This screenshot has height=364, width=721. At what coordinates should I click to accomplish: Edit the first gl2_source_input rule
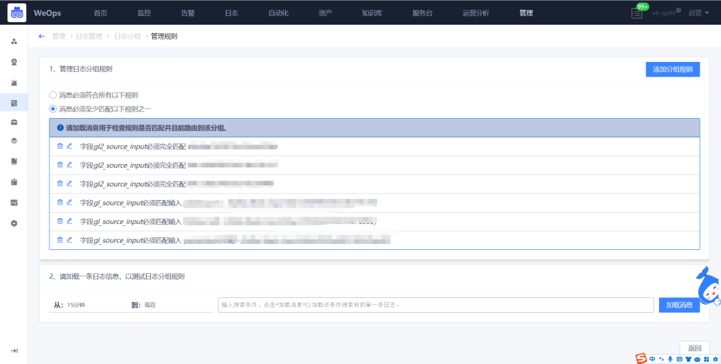[x=69, y=146]
